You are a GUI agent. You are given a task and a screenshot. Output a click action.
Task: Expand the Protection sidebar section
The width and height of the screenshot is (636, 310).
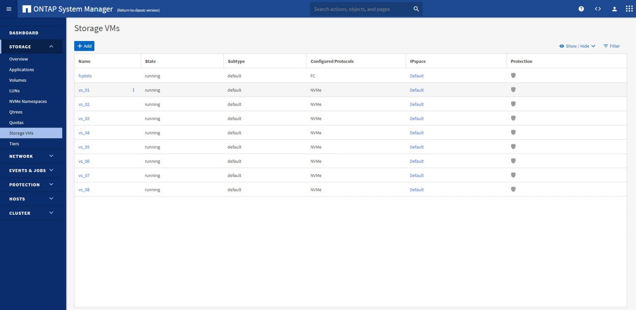[x=51, y=185]
